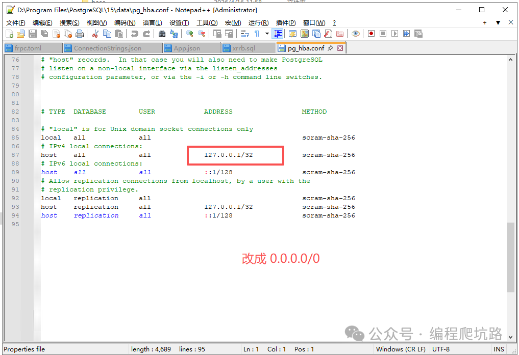
Task: Click the New file toolbar icon
Action: pyautogui.click(x=9, y=34)
